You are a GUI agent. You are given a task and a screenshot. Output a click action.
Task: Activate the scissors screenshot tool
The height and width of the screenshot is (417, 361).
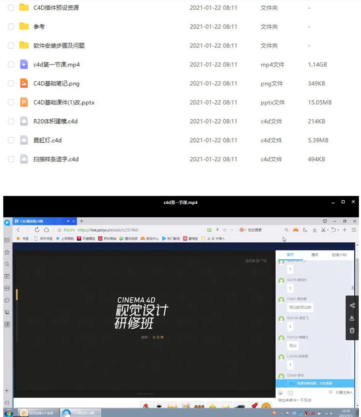pos(323,230)
